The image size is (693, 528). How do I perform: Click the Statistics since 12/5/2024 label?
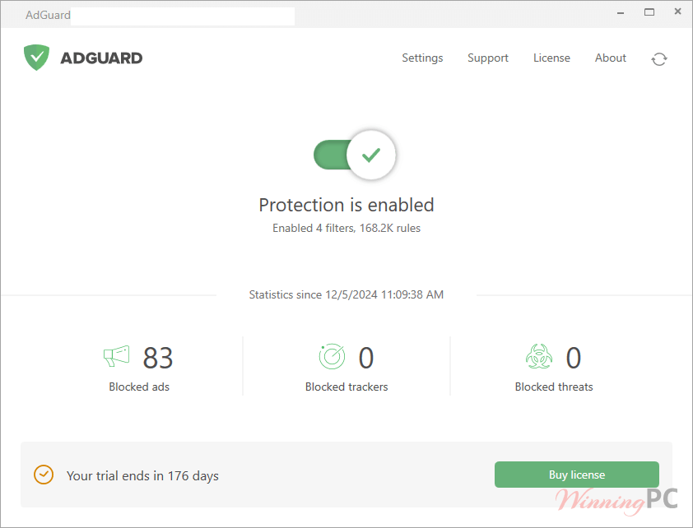pos(346,294)
